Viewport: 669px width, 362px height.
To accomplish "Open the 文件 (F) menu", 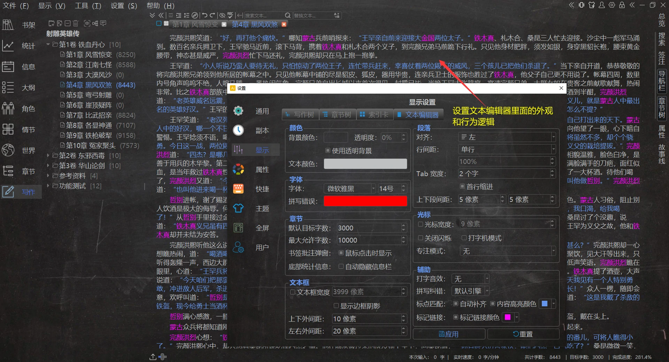I will tap(16, 6).
